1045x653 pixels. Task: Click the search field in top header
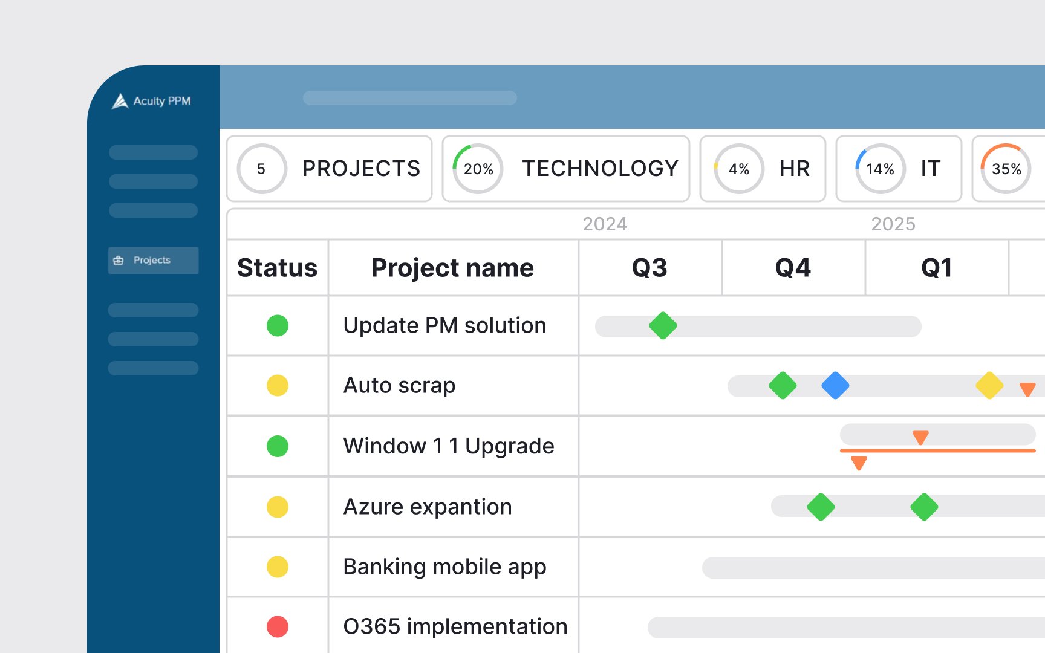tap(409, 98)
